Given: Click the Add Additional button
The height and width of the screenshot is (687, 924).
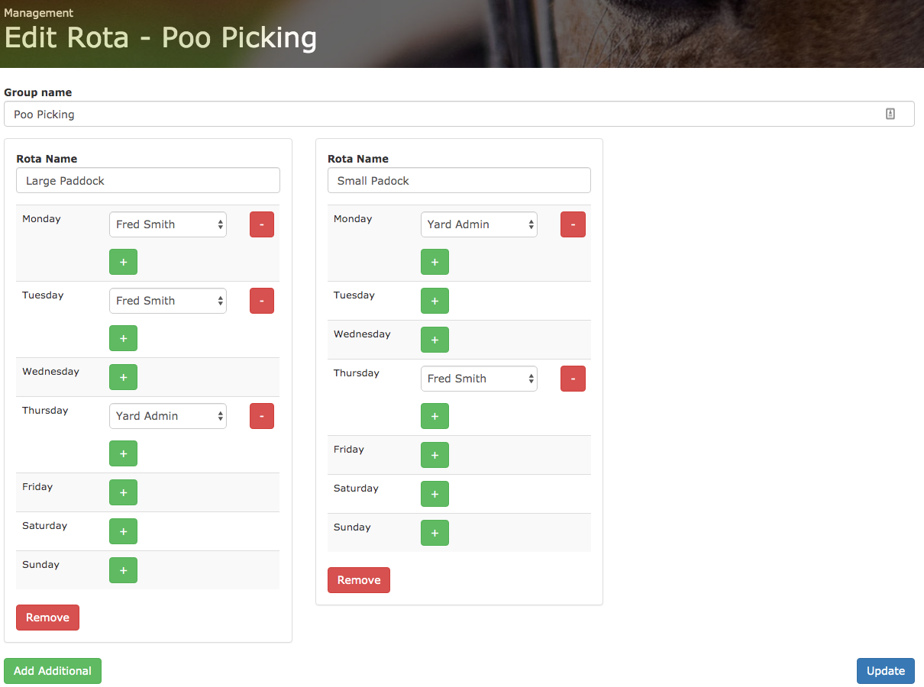Looking at the screenshot, I should point(53,671).
